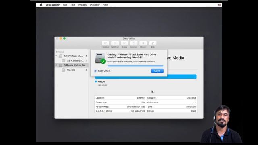Click the blue MacOS legend dot
Image resolution: width=258 pixels, height=145 pixels.
[96, 81]
